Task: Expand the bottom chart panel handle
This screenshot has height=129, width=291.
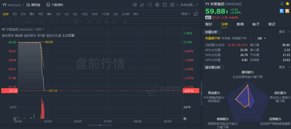Action: [100, 125]
